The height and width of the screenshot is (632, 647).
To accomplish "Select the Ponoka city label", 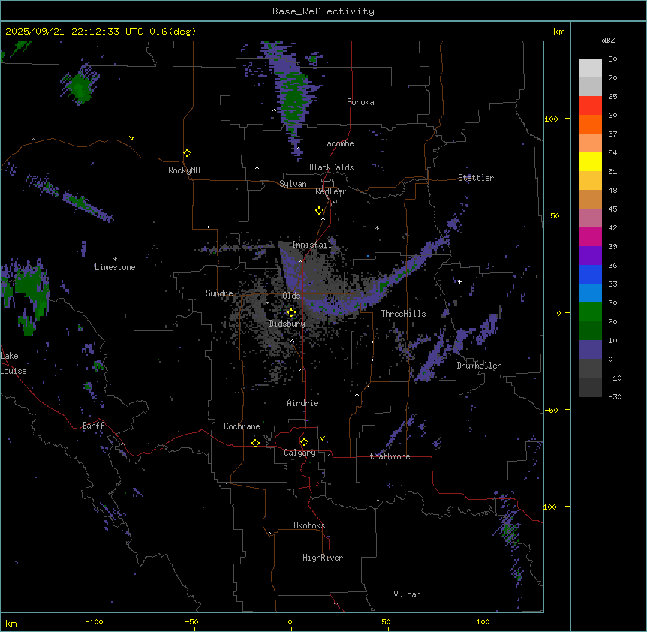I will (x=360, y=102).
